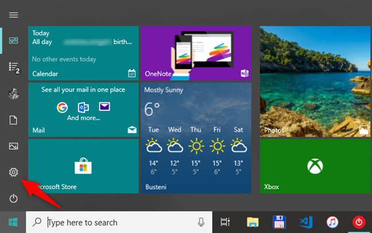372x233 pixels.
Task: Expand the Start hamburger menu
Action: [14, 14]
